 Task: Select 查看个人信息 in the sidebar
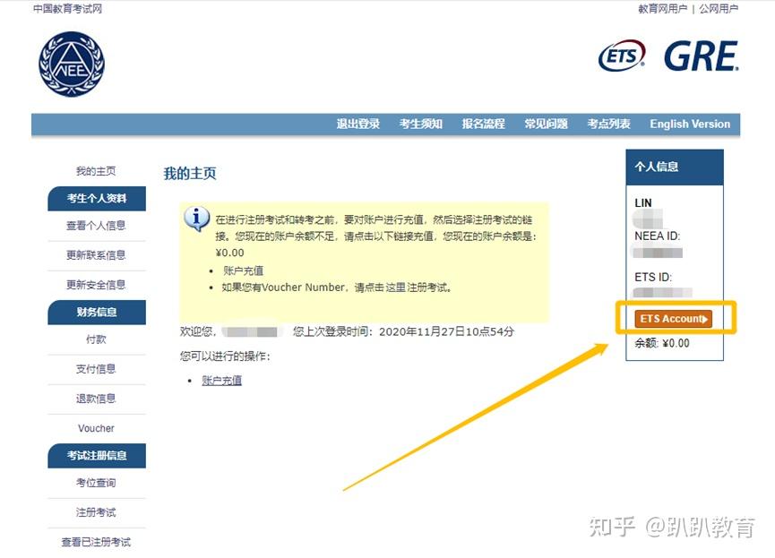tap(96, 226)
